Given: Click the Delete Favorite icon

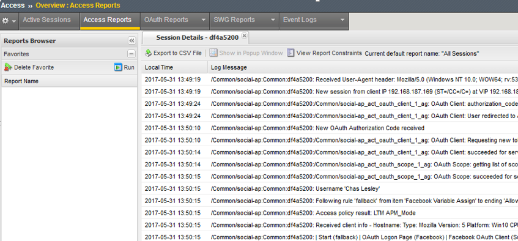Looking at the screenshot, I should (x=8, y=67).
